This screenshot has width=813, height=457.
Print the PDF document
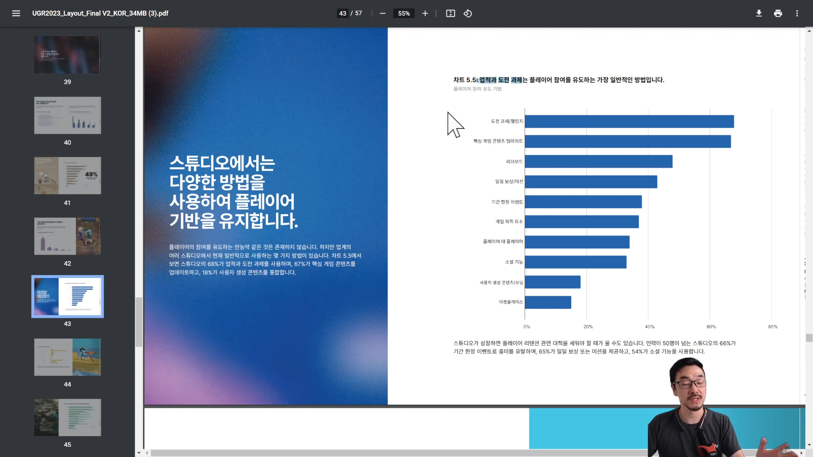click(778, 14)
